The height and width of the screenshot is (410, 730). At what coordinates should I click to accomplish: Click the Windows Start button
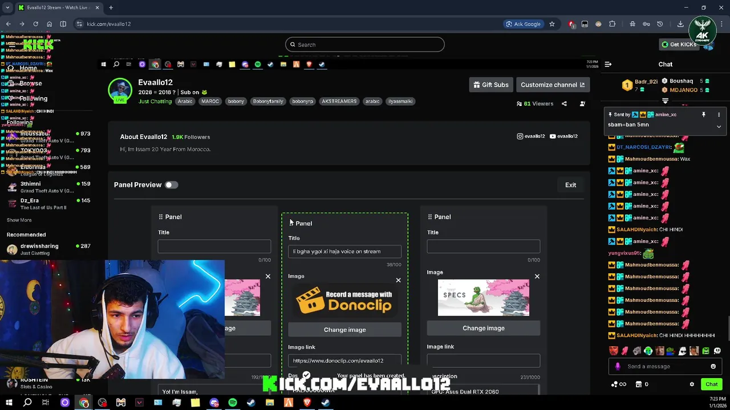coord(9,403)
